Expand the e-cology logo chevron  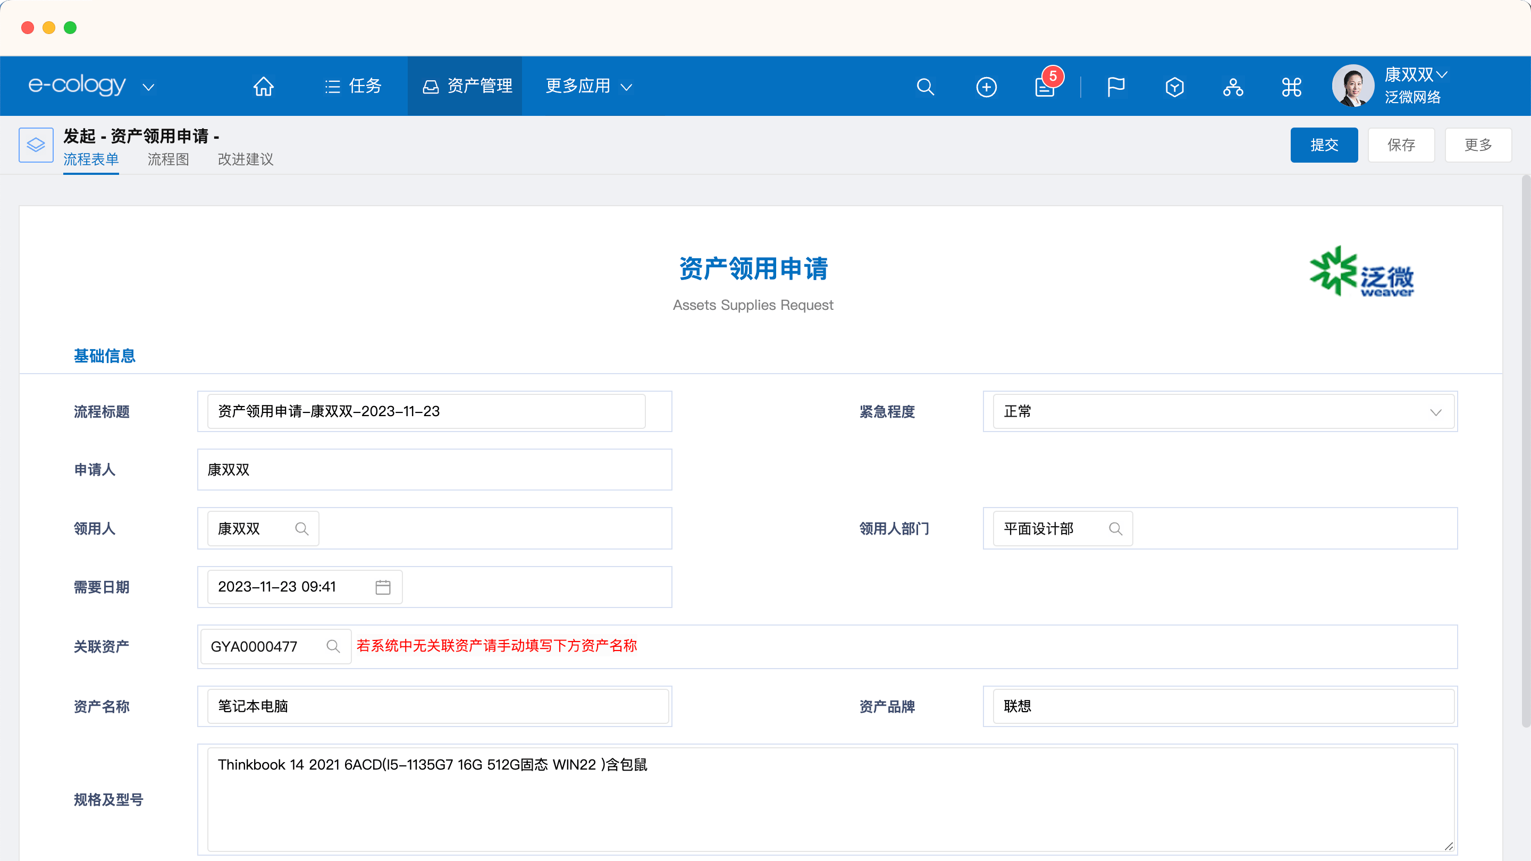(149, 87)
